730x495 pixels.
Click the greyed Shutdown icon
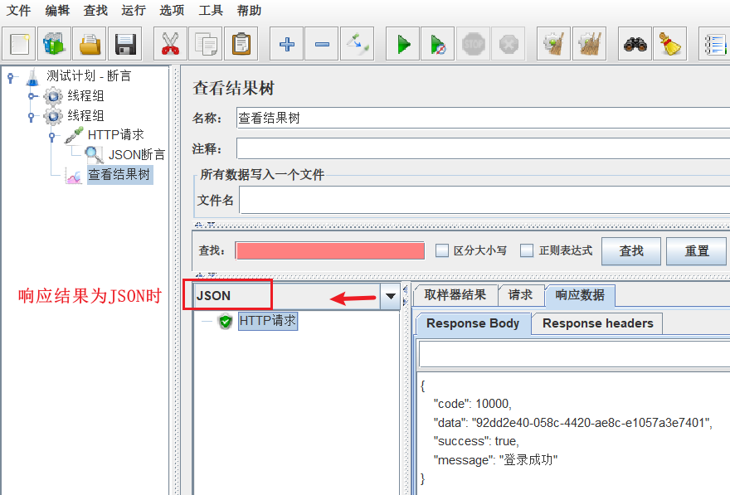[x=509, y=44]
